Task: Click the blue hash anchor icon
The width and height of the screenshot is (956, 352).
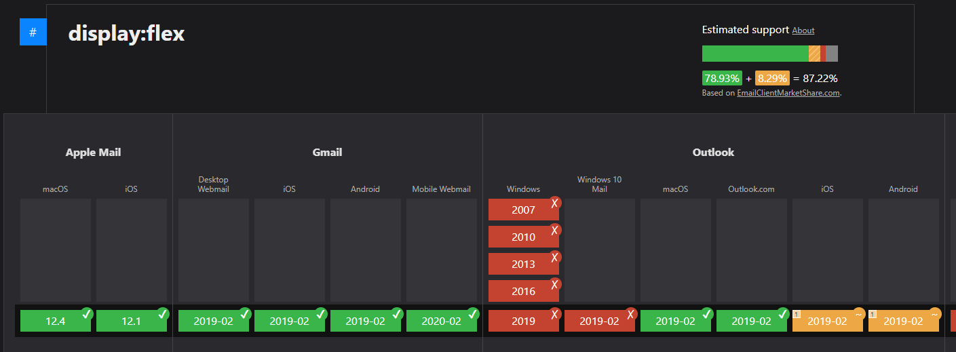Action: 33,33
